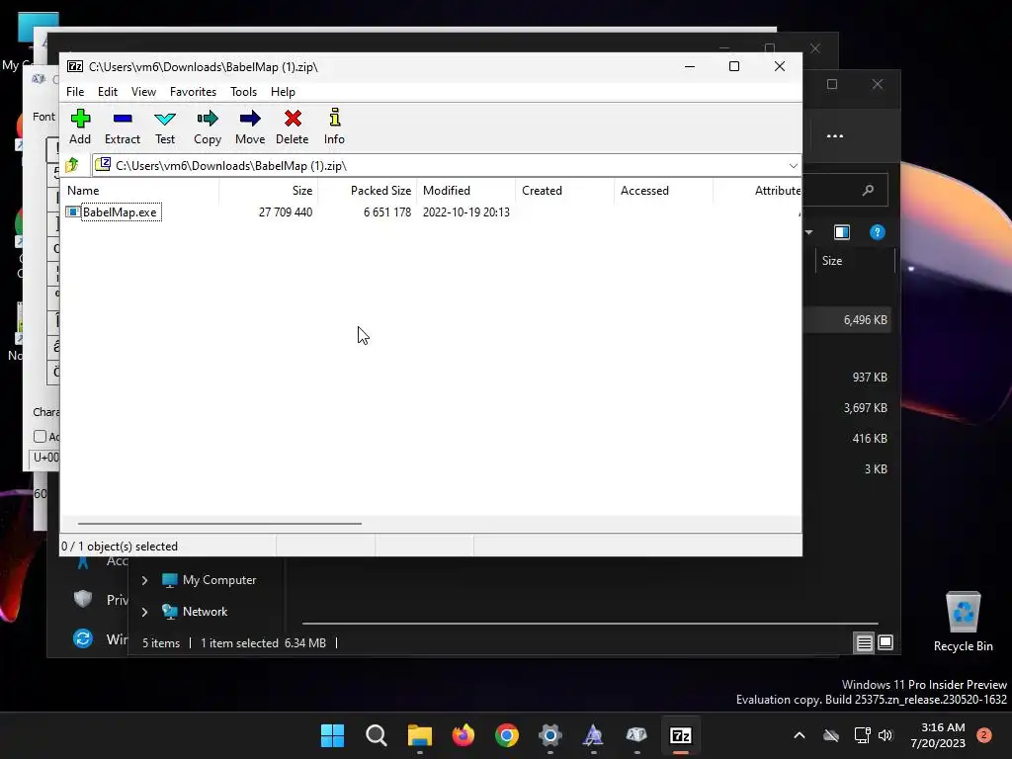This screenshot has height=759, width=1012.
Task: Open taskbar Search
Action: pos(377,735)
